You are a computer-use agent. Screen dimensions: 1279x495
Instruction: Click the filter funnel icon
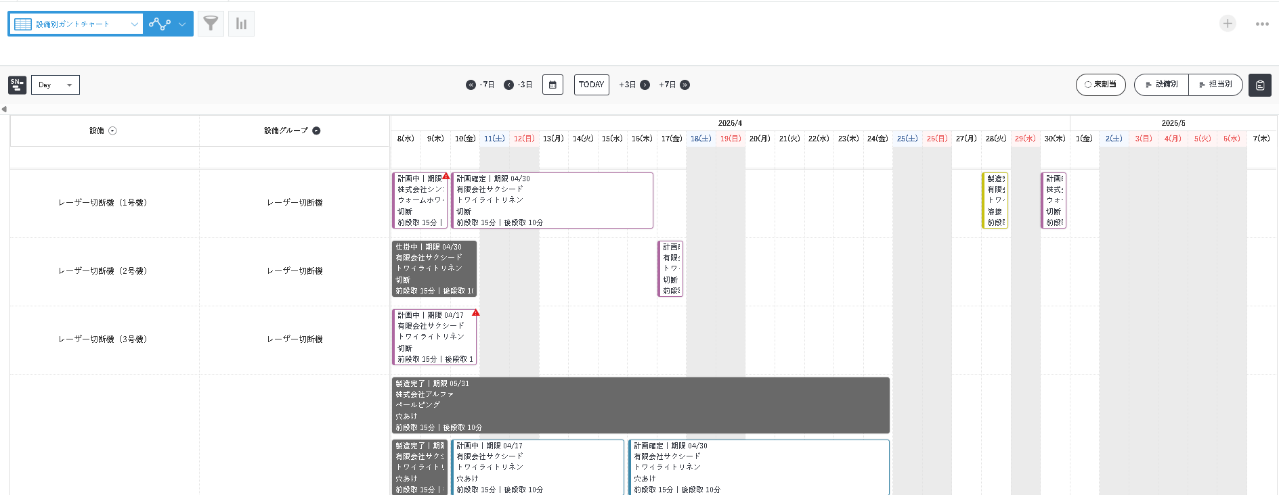coord(211,24)
